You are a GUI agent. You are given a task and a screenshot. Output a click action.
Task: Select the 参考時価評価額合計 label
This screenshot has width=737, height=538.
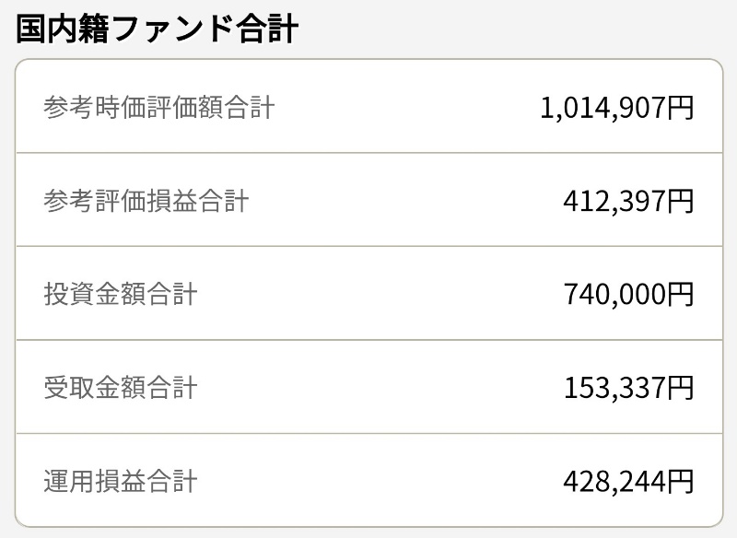158,107
